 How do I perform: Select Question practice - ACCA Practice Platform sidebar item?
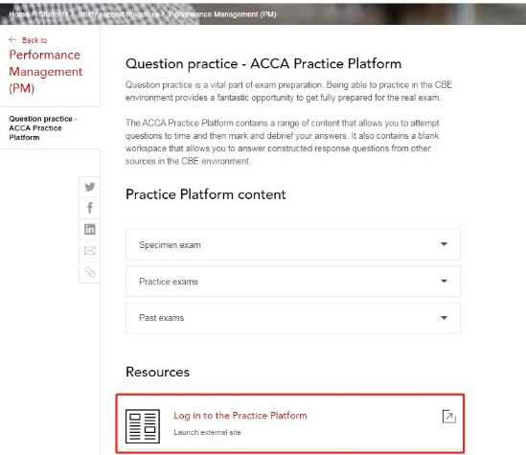coord(43,128)
